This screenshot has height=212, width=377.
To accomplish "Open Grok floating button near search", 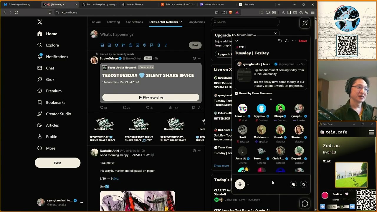I will (x=305, y=23).
